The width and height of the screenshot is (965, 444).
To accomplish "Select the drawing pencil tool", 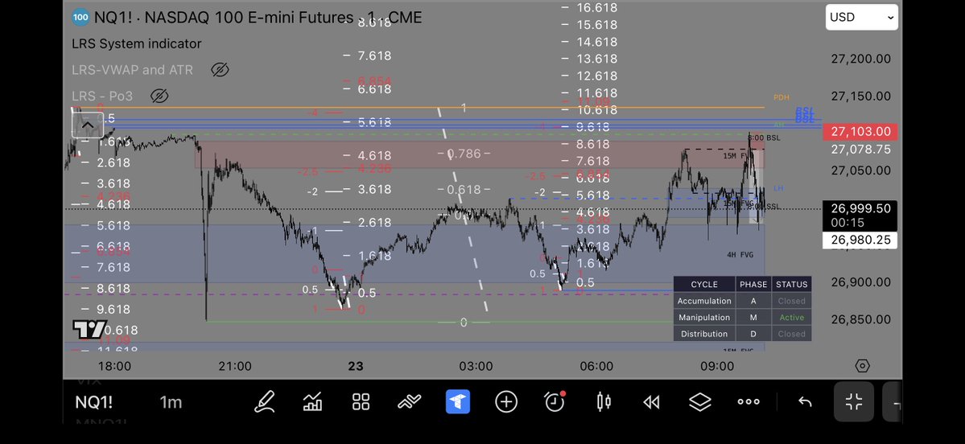I will pyautogui.click(x=265, y=402).
